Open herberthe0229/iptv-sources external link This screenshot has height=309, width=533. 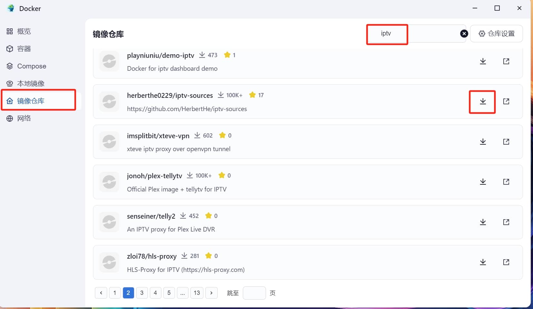point(506,101)
